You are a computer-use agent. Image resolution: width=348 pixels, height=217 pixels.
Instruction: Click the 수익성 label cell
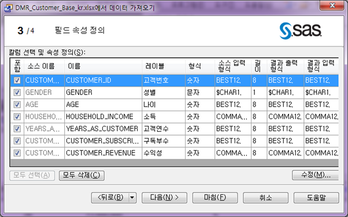coord(164,153)
